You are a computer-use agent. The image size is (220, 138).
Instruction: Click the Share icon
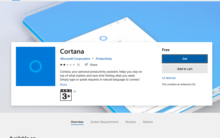pos(86,65)
